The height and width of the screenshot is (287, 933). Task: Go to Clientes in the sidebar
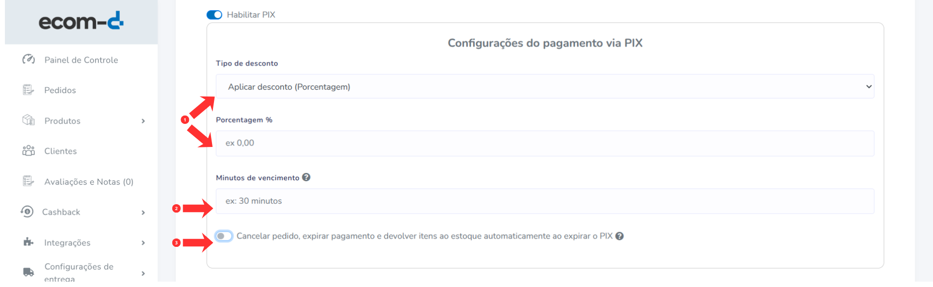60,151
